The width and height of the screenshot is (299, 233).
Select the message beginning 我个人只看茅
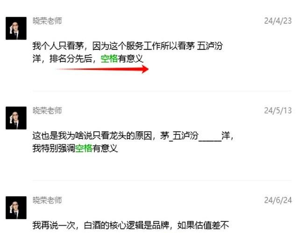(x=128, y=52)
